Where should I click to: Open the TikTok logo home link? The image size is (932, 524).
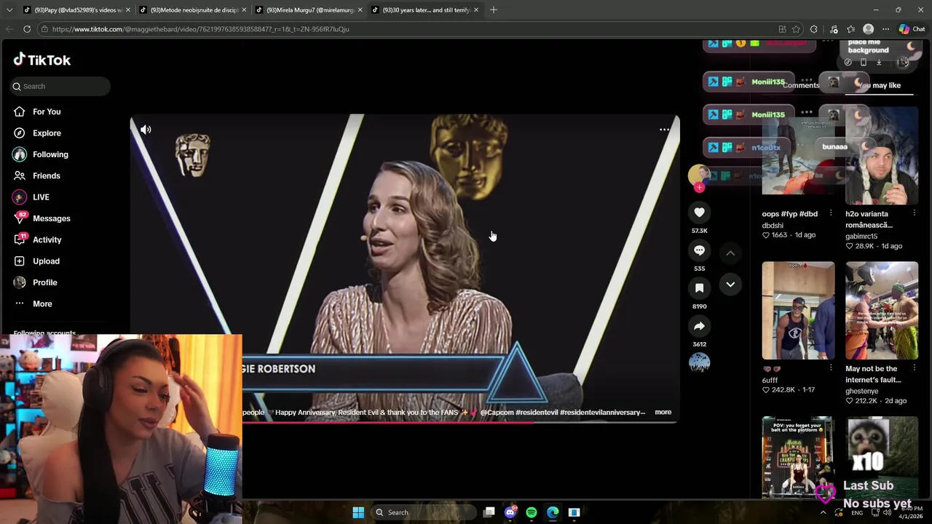[42, 60]
